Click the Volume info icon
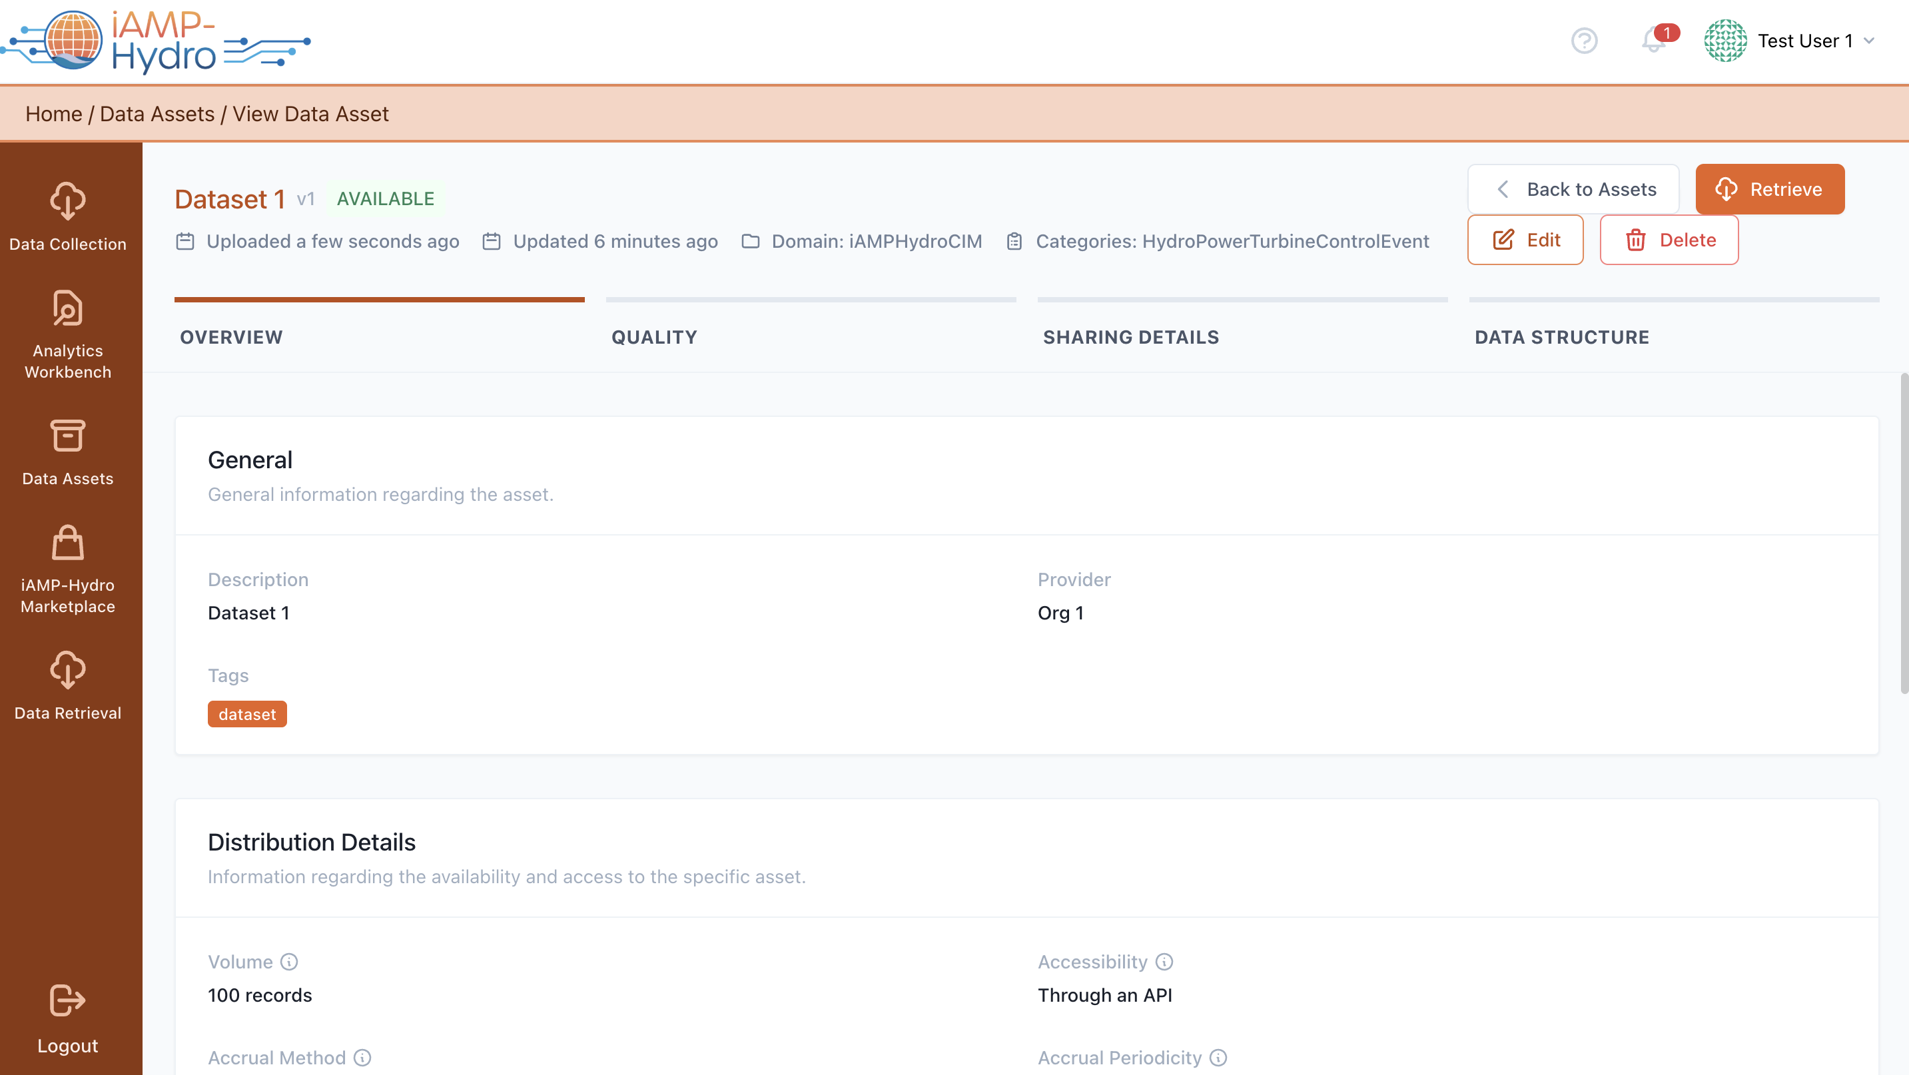The image size is (1909, 1075). pyautogui.click(x=289, y=962)
